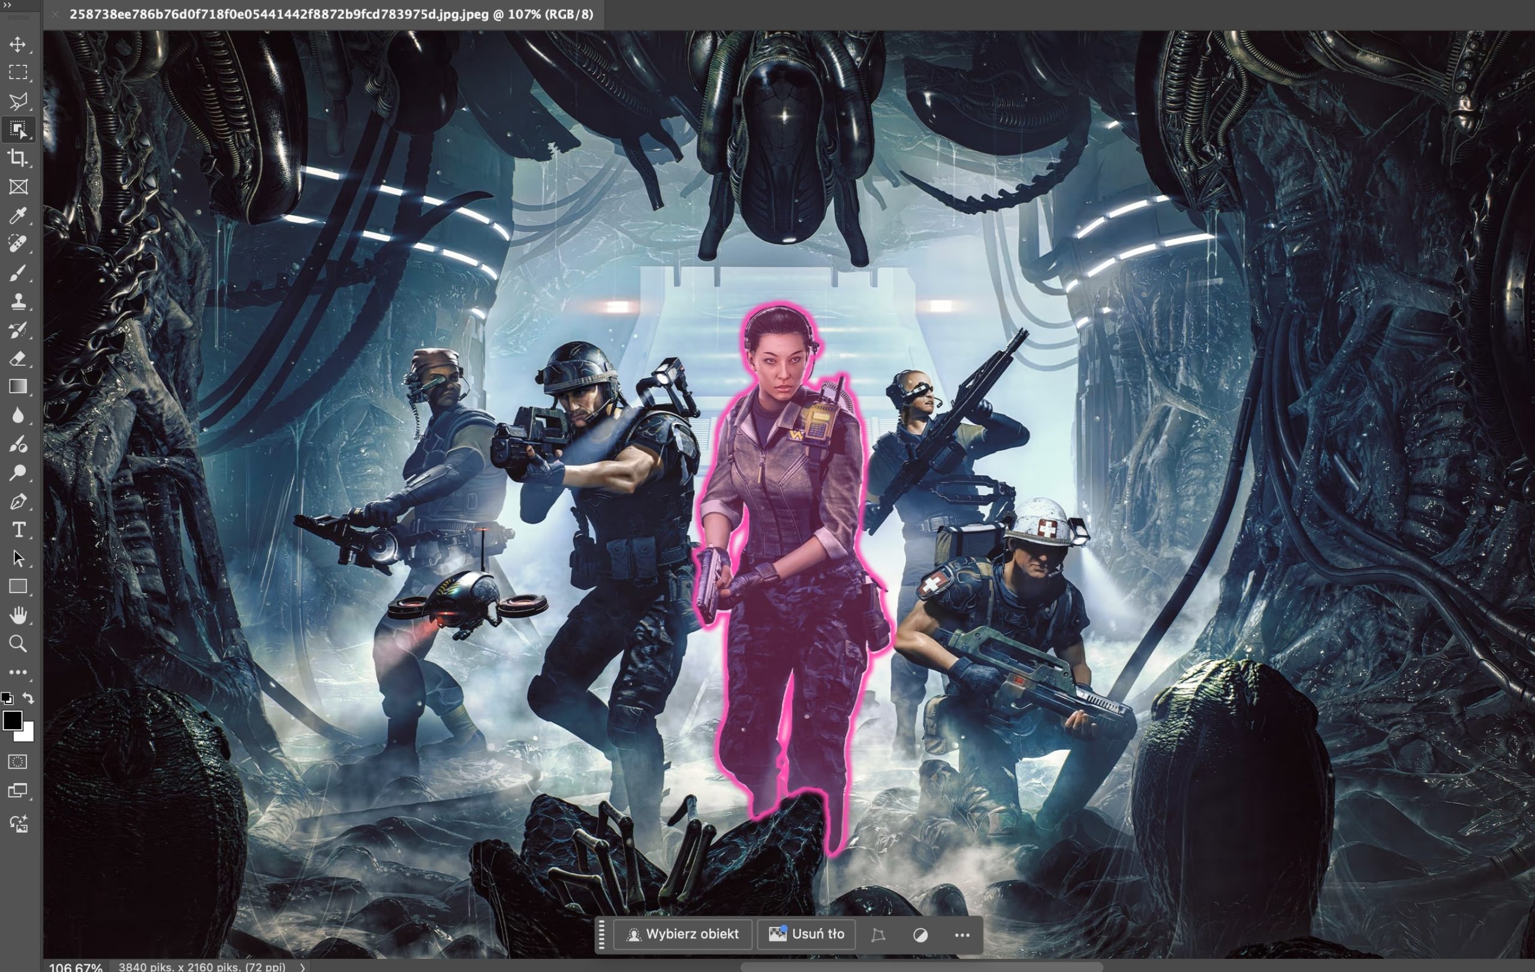This screenshot has width=1535, height=972.
Task: Select the History Brush tool
Action: 18,330
